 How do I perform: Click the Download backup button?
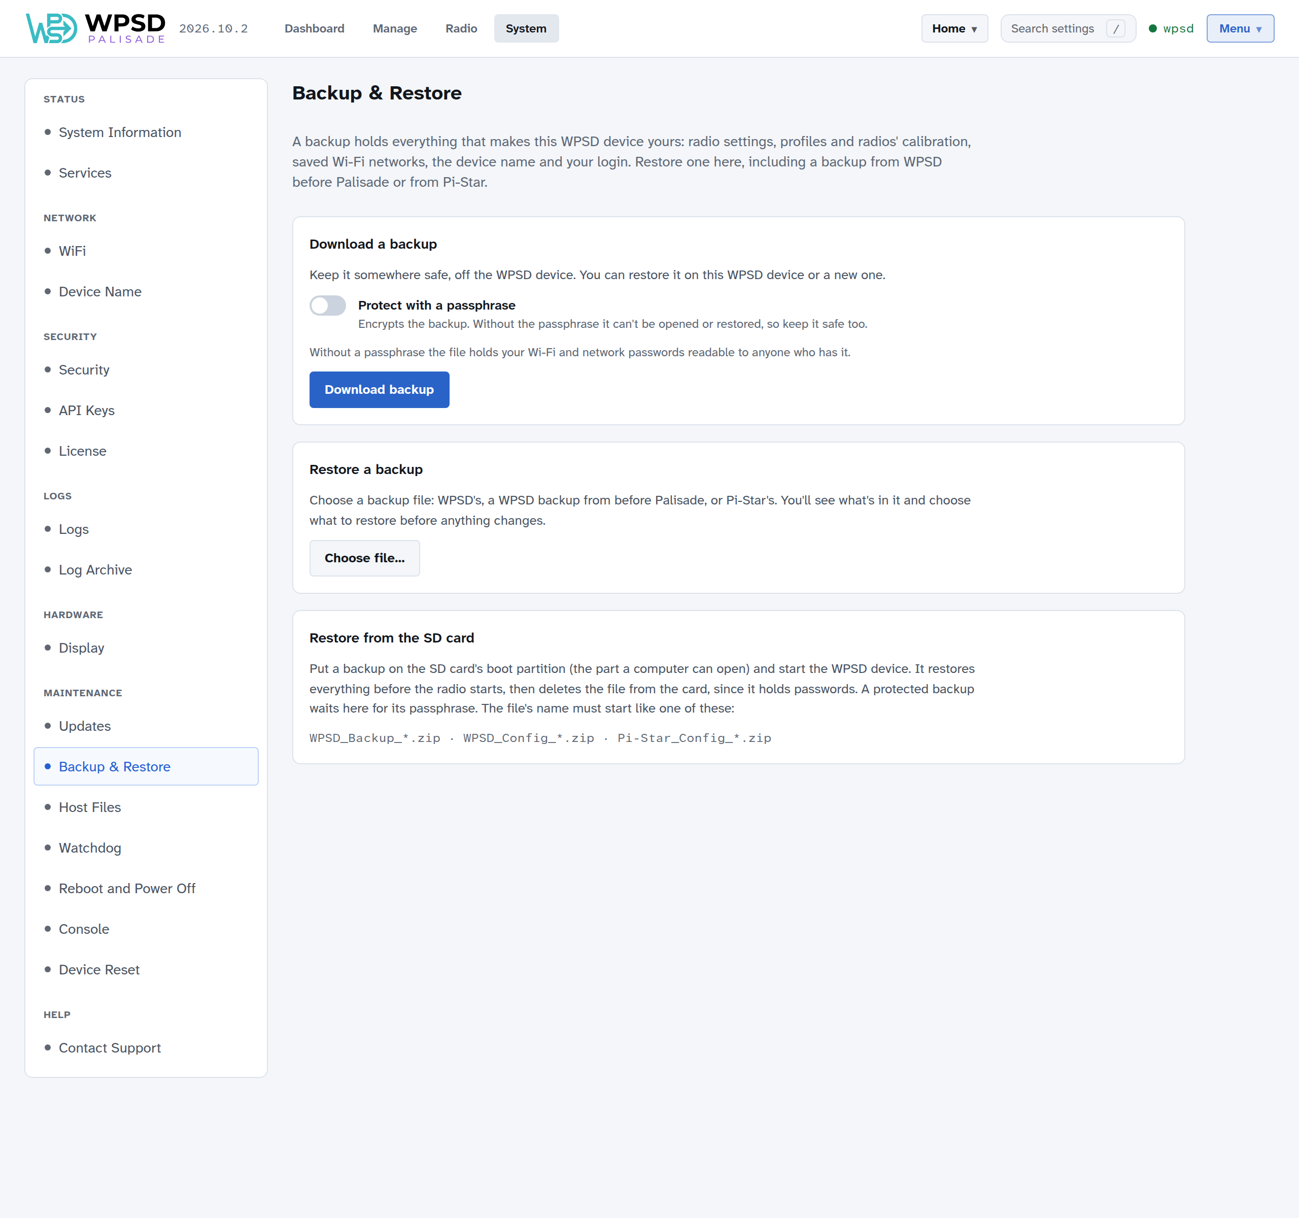pyautogui.click(x=379, y=389)
